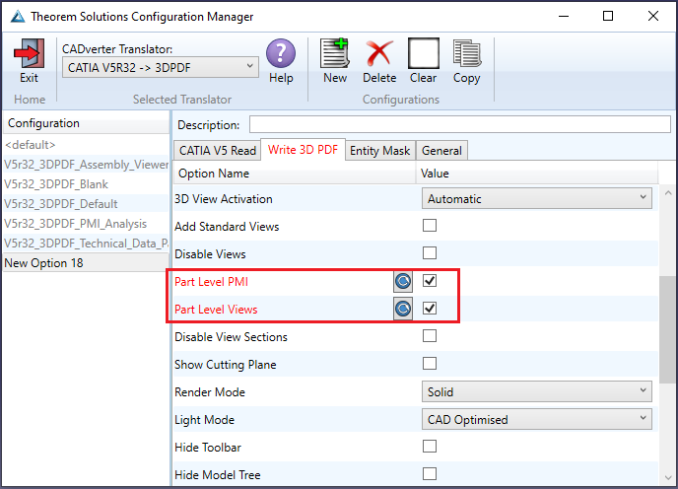
Task: Minimize the Configuration Manager window
Action: (564, 17)
